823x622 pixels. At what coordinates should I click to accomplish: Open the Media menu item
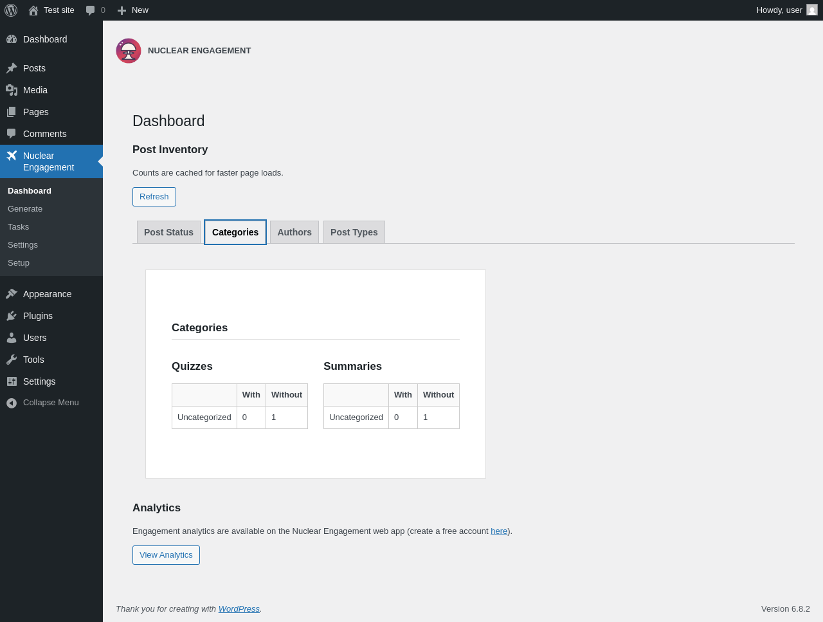[51, 90]
